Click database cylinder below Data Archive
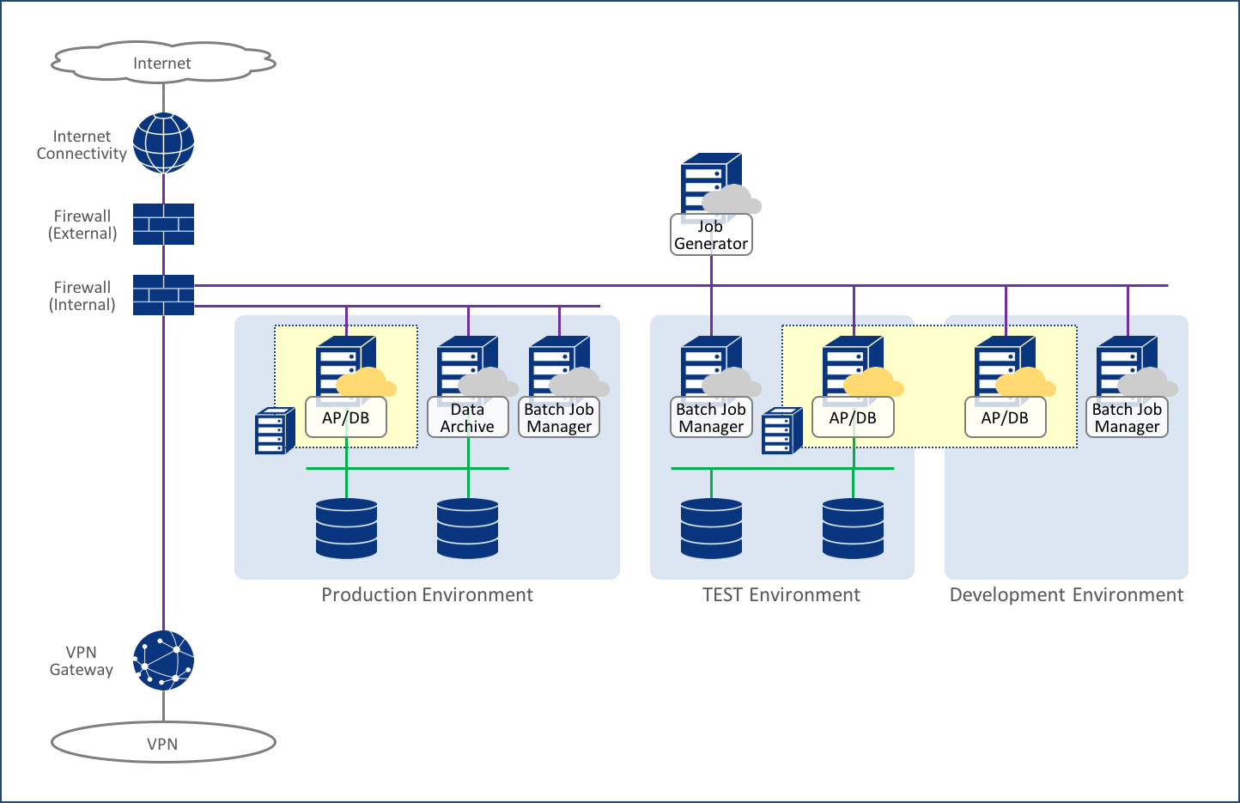 tap(467, 528)
